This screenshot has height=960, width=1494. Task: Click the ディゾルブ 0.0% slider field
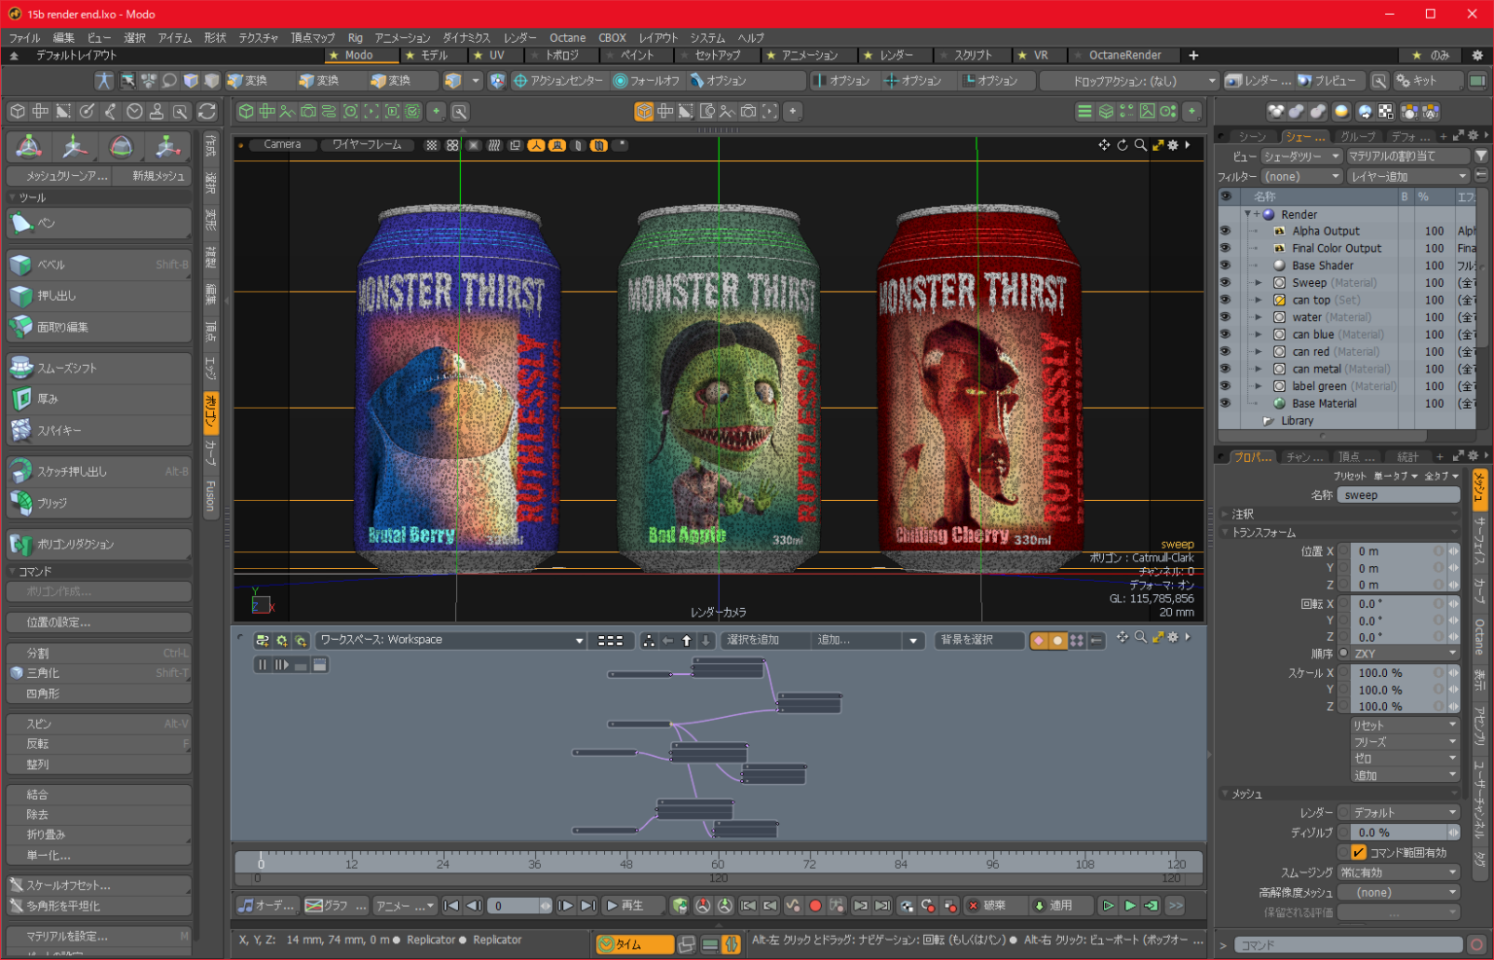pos(1398,832)
